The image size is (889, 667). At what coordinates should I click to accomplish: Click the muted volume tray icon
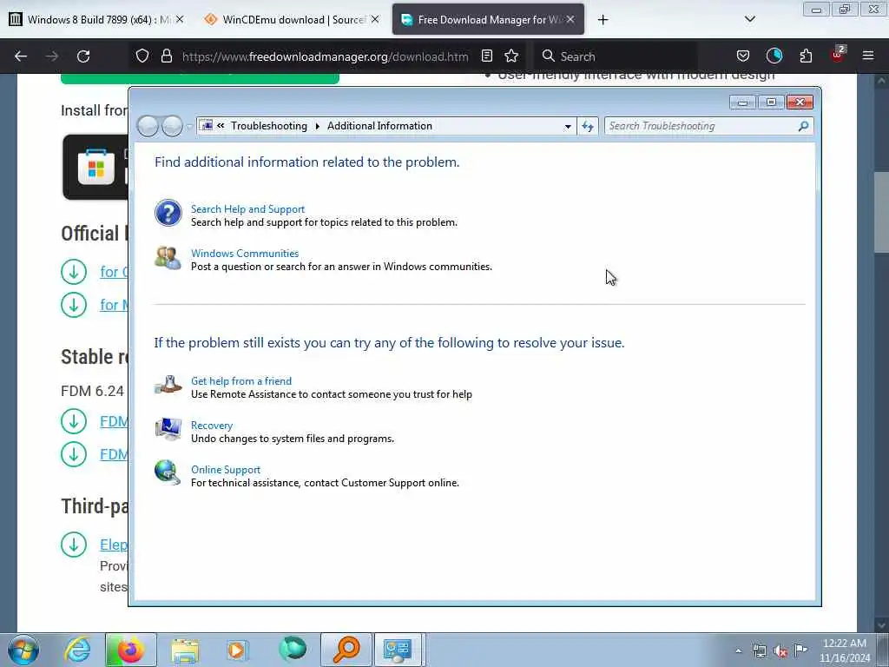780,651
